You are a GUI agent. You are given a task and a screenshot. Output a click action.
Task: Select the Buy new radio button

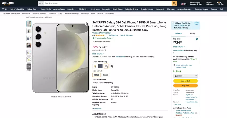pos(197,39)
